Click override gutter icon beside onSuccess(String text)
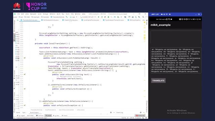 click(25, 75)
